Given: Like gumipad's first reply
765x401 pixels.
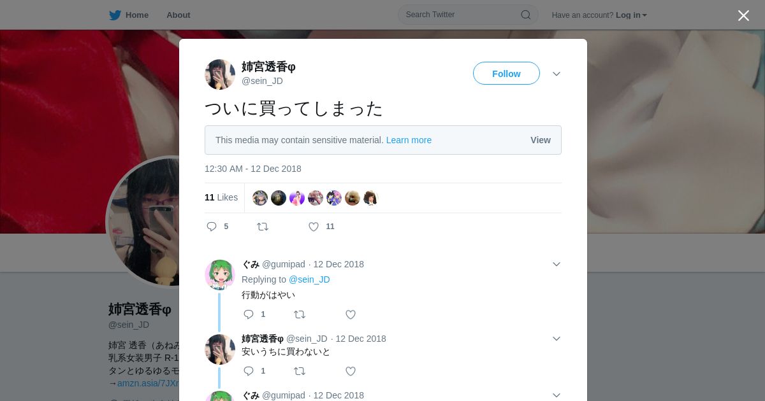Looking at the screenshot, I should [x=351, y=314].
